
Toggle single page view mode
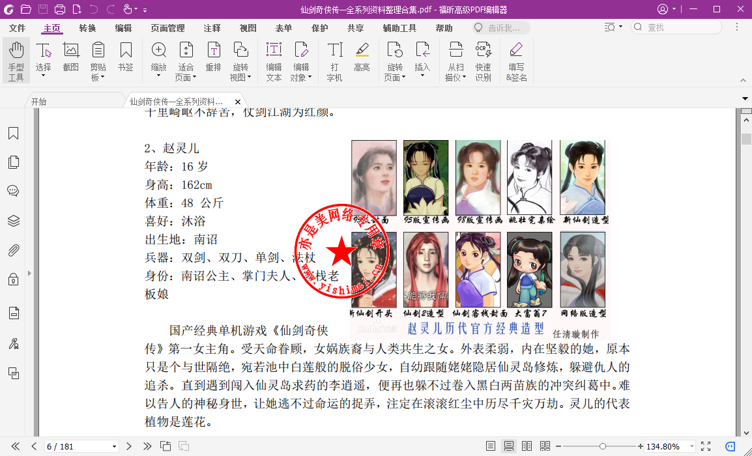point(490,446)
